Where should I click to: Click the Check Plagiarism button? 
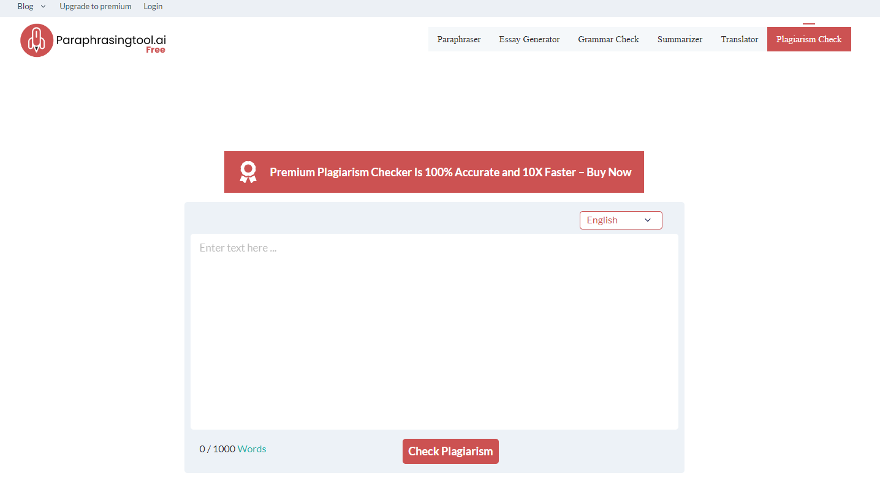coord(450,451)
